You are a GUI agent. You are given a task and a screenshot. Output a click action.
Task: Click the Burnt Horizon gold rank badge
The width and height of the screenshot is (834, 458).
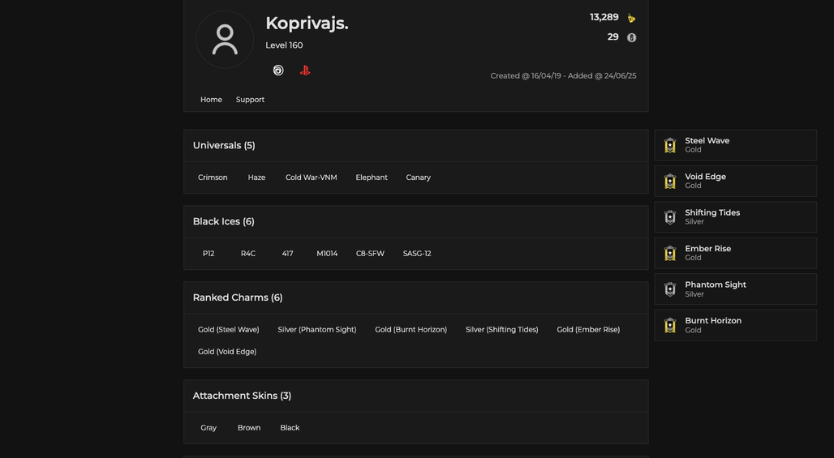click(670, 325)
